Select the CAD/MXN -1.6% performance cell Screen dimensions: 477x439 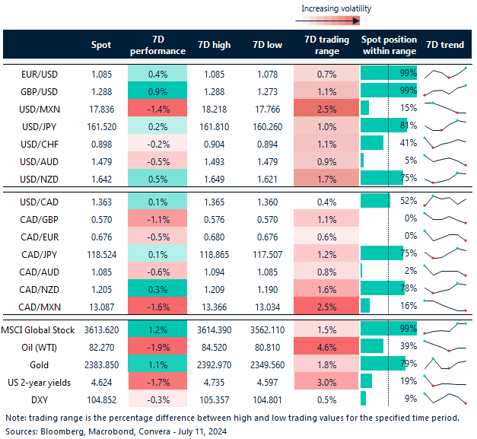coord(157,306)
